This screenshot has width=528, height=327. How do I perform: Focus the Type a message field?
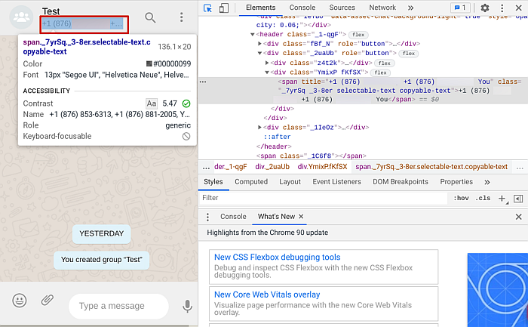(x=118, y=306)
